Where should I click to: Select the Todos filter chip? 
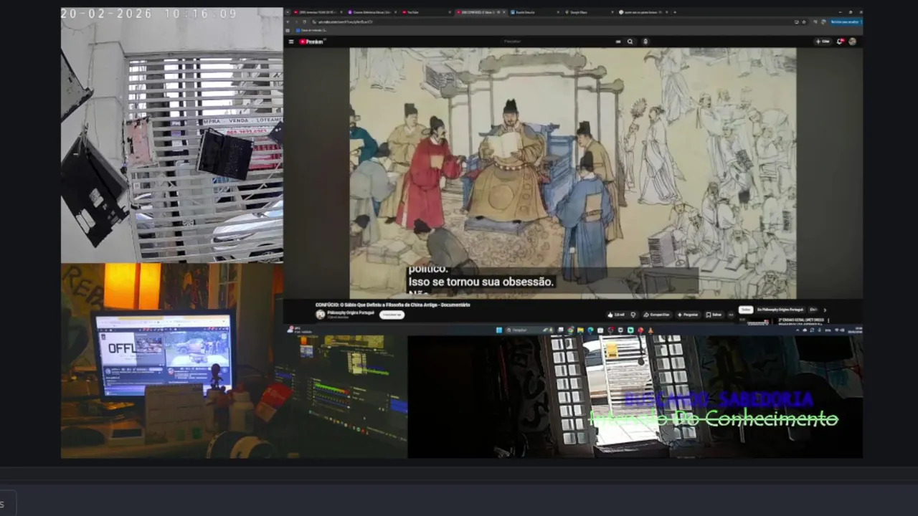click(746, 310)
